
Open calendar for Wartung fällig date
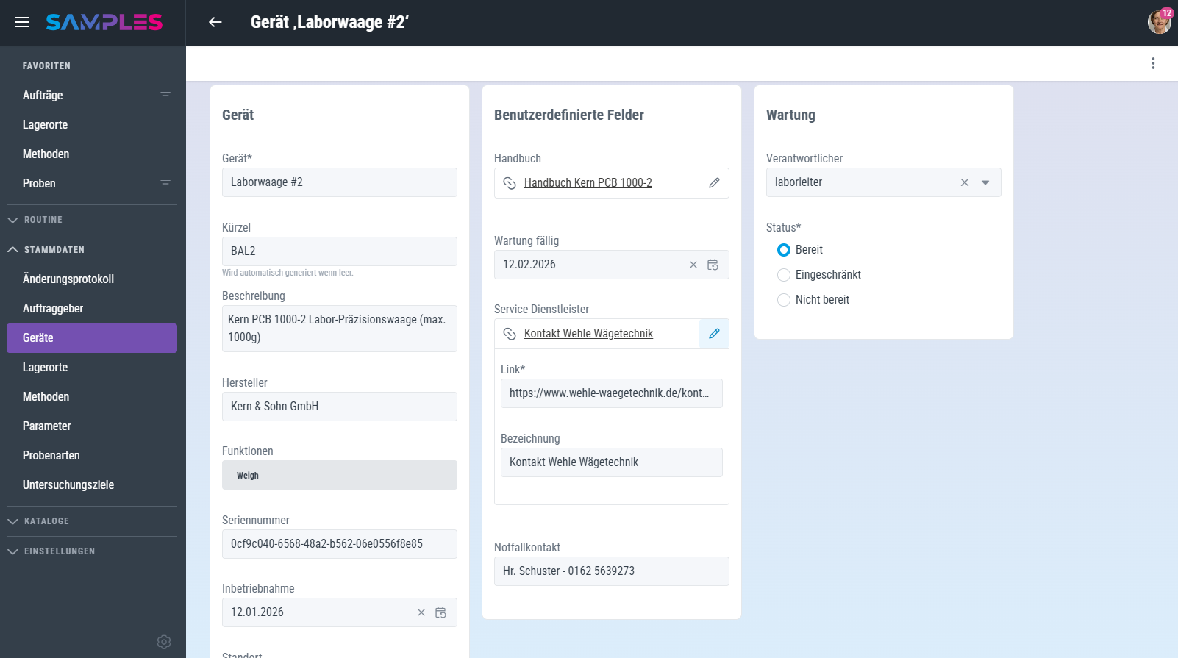(713, 265)
